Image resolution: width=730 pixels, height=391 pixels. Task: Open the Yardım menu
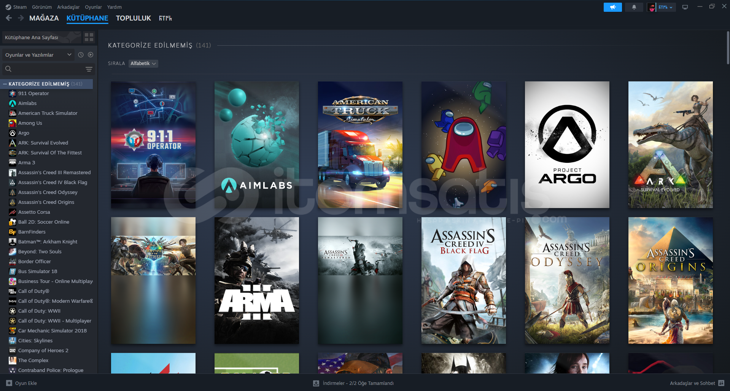click(115, 7)
